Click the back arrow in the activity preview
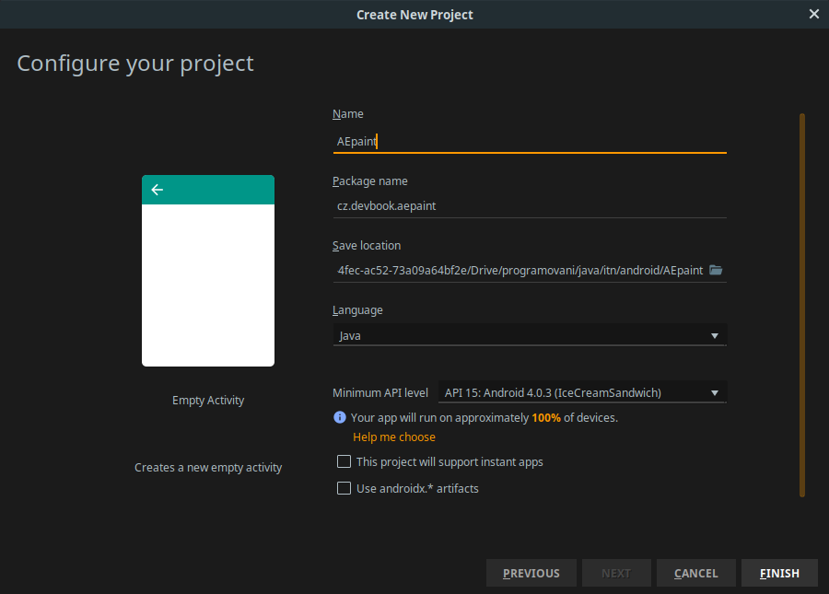829x594 pixels. tap(157, 190)
